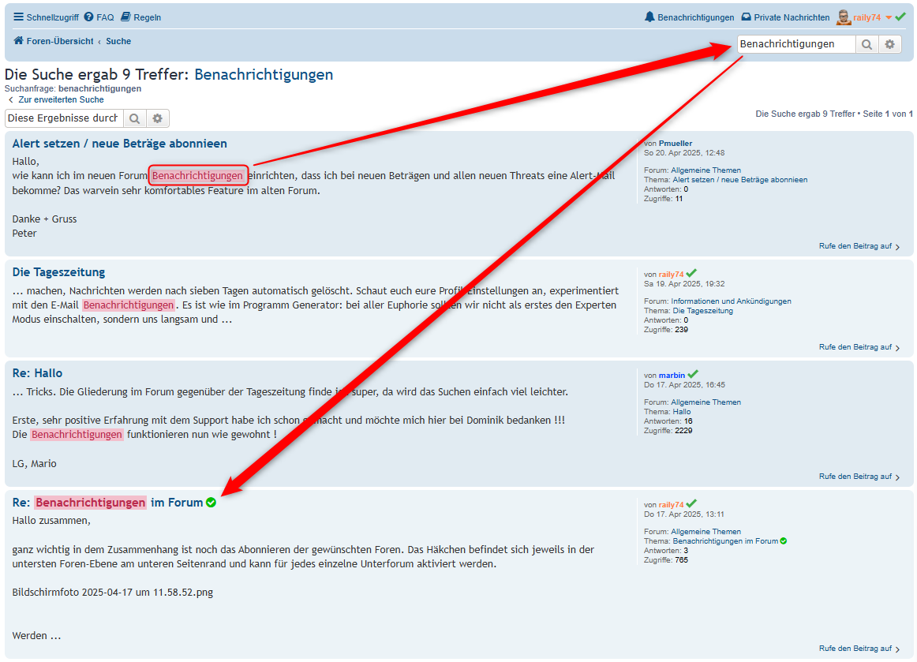Focus the 'Diese Ergebnisse durchsuchen' field
The height and width of the screenshot is (662, 917).
point(63,118)
